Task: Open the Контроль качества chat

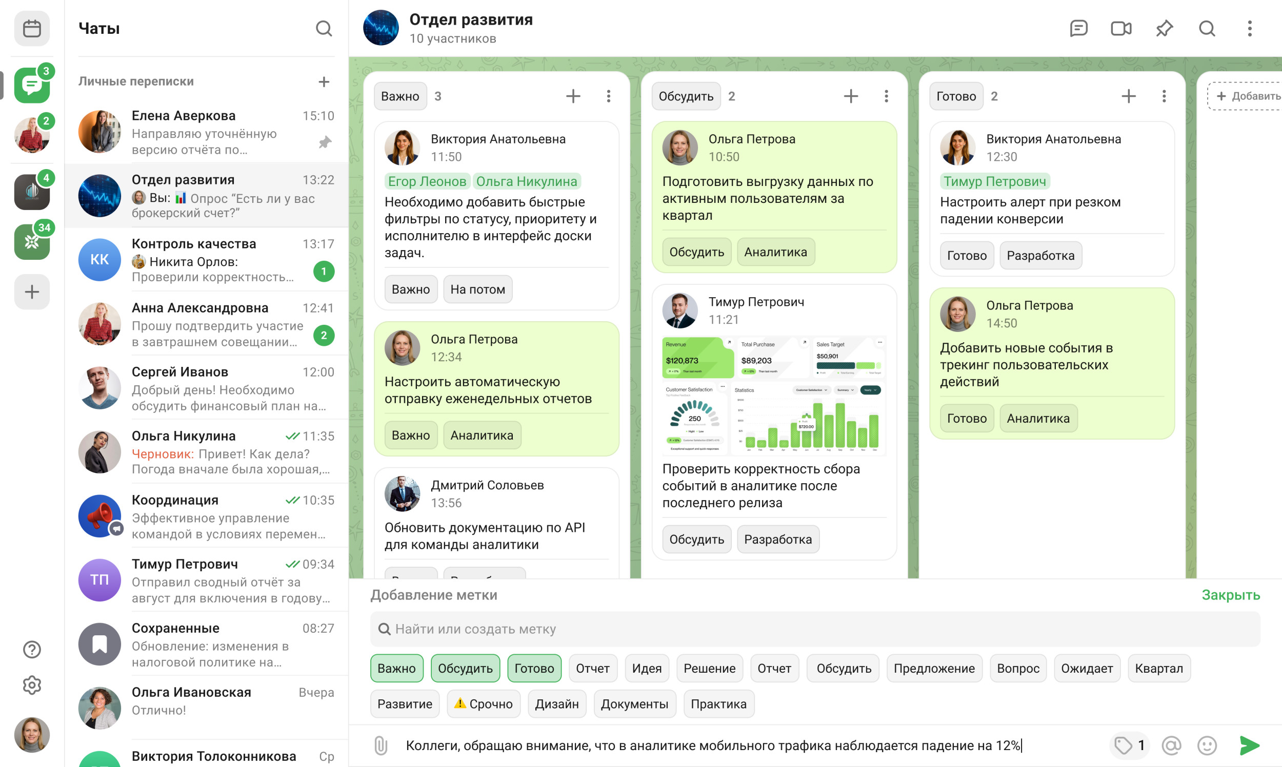Action: coord(207,260)
